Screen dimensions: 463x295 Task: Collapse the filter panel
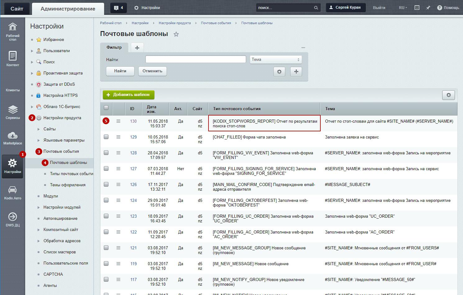(x=303, y=48)
